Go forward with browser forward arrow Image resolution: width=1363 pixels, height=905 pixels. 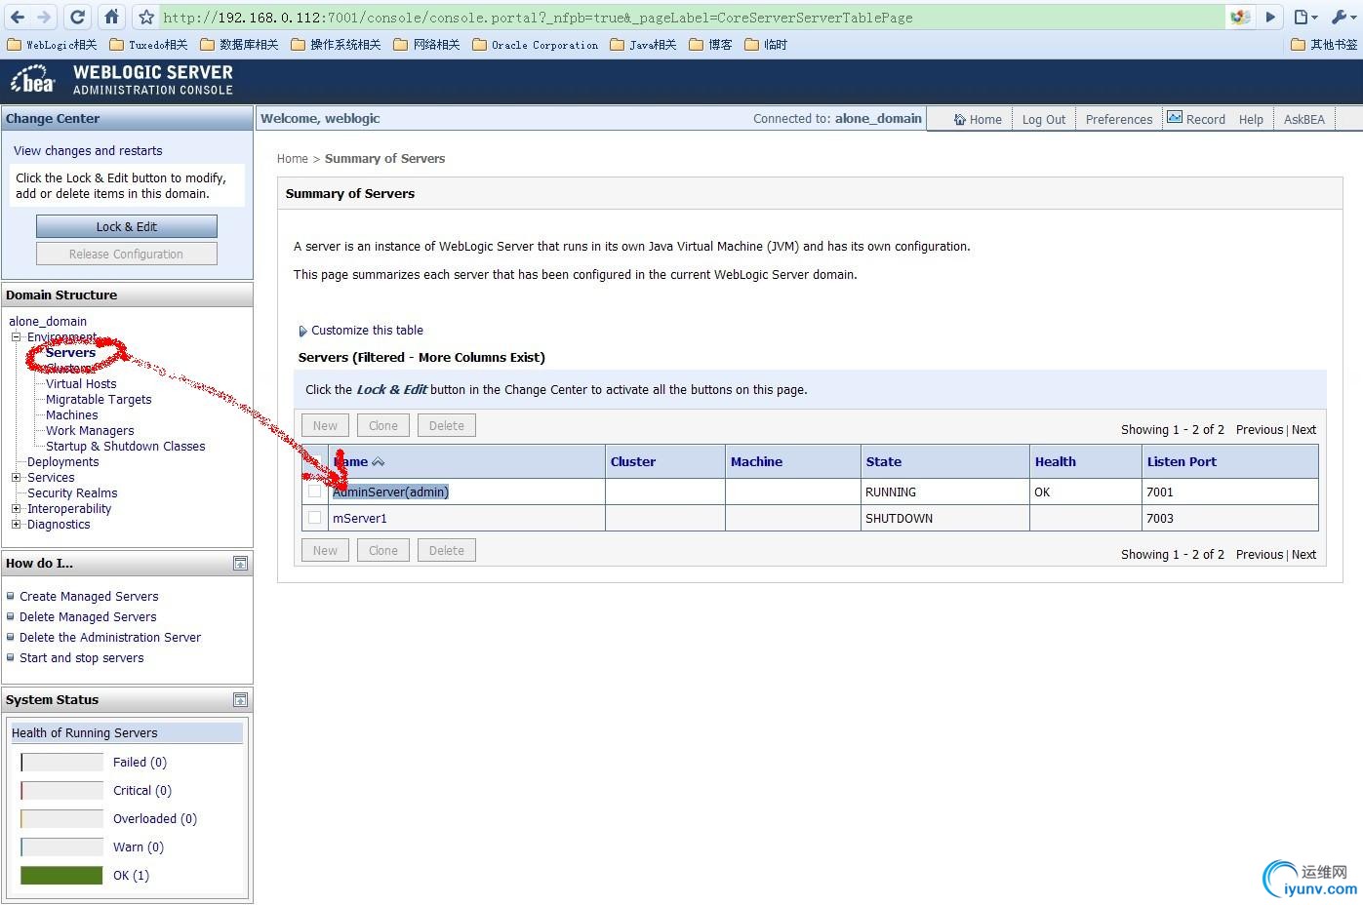[x=45, y=17]
